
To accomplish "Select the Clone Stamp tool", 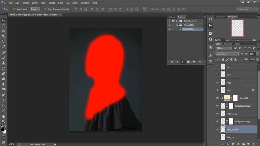I will 4,63.
